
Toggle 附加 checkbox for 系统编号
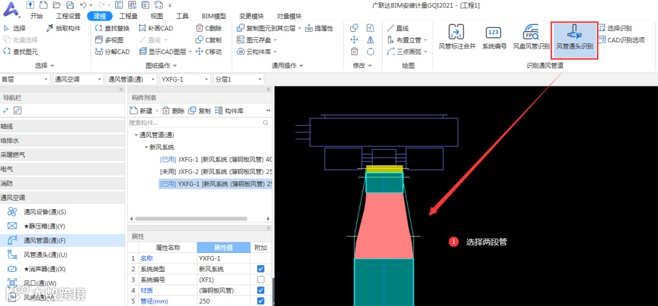pyautogui.click(x=261, y=280)
